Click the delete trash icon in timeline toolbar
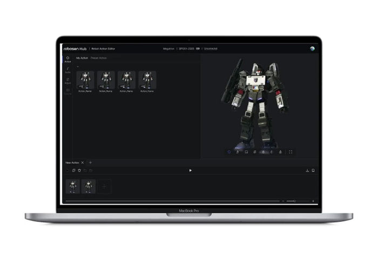The height and width of the screenshot is (264, 378). 79,171
